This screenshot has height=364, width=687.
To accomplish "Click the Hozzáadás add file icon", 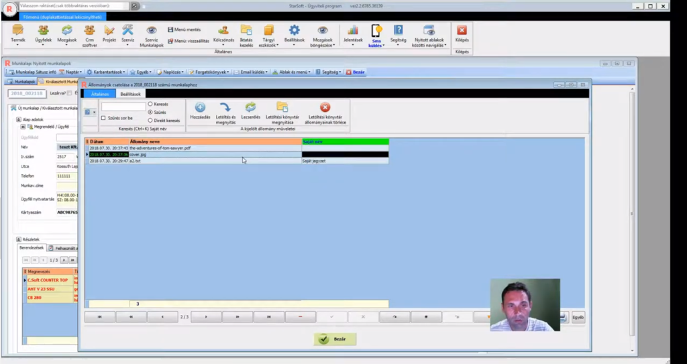I will click(x=200, y=107).
